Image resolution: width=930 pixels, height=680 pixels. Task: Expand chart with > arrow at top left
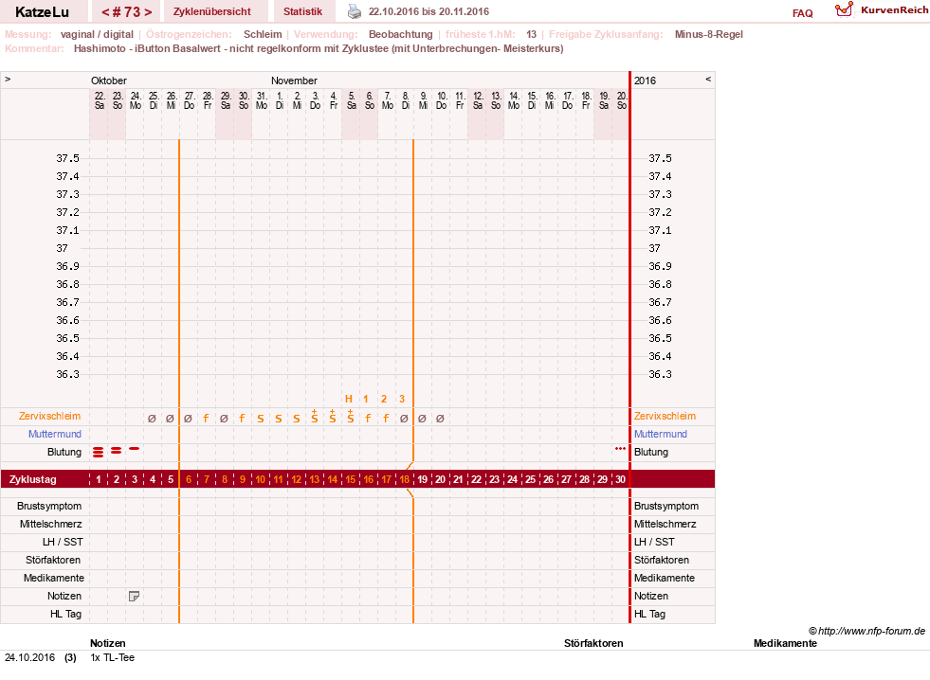click(8, 79)
